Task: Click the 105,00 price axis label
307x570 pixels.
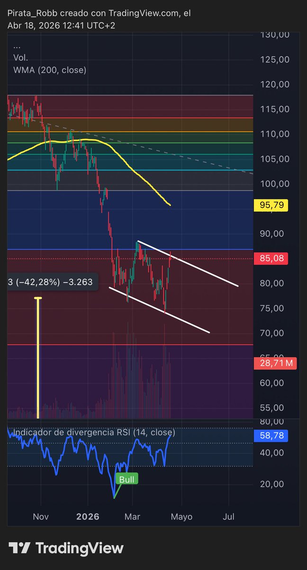Action: click(x=275, y=159)
